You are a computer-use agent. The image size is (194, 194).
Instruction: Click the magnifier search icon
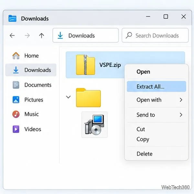tap(129, 35)
